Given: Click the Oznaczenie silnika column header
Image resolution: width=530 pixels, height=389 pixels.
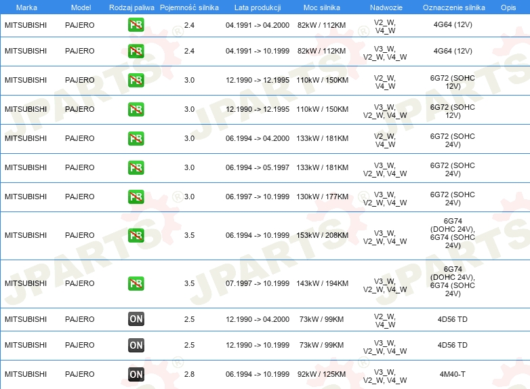Looking at the screenshot, I should pos(453,7).
